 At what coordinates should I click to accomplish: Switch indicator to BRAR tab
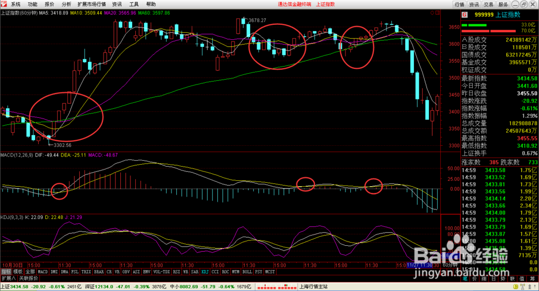99,272
